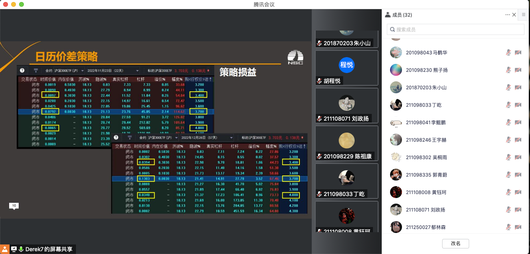Open the three-dot more options in members header

tap(507, 15)
